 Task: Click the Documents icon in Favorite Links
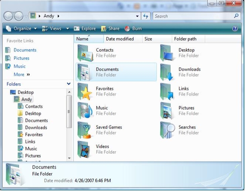coord(8,50)
